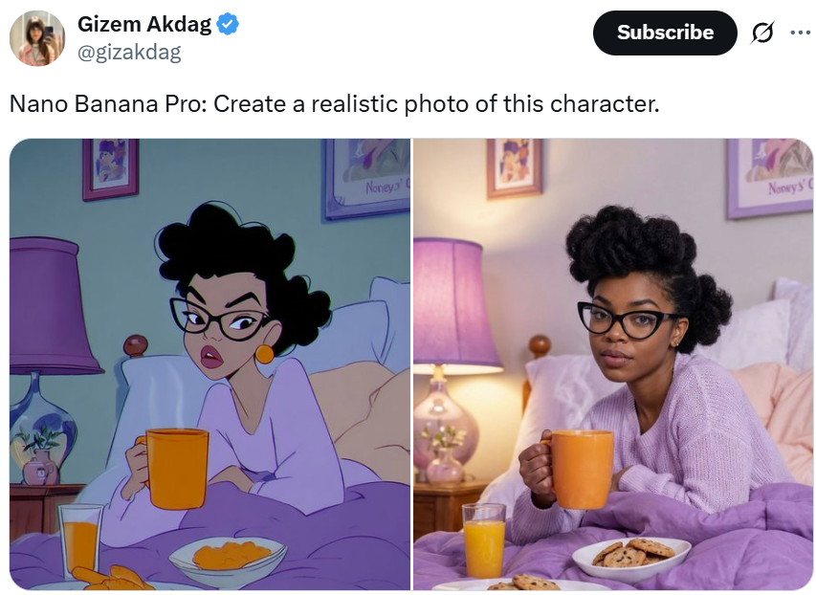Click the orange mug in the realistic photo
The width and height of the screenshot is (816, 595).
pos(579,470)
